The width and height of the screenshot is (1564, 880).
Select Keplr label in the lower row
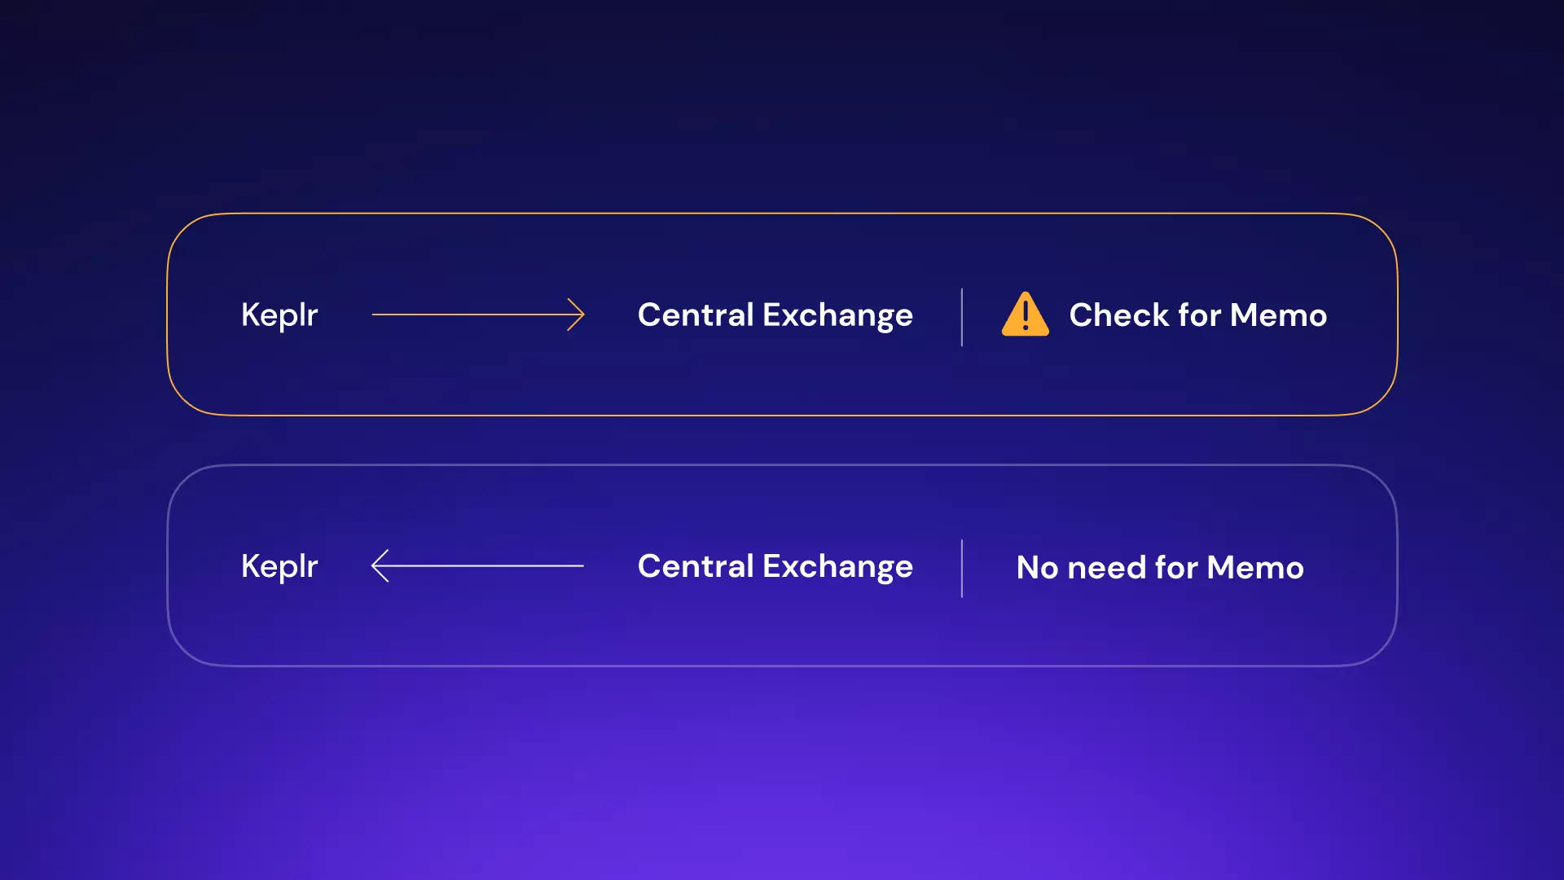(x=279, y=566)
